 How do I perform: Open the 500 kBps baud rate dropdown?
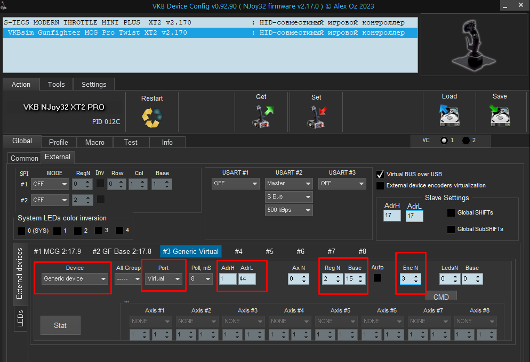289,210
